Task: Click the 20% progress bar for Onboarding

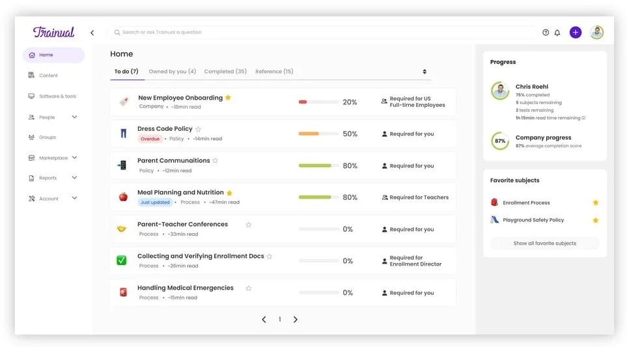Action: click(x=318, y=102)
